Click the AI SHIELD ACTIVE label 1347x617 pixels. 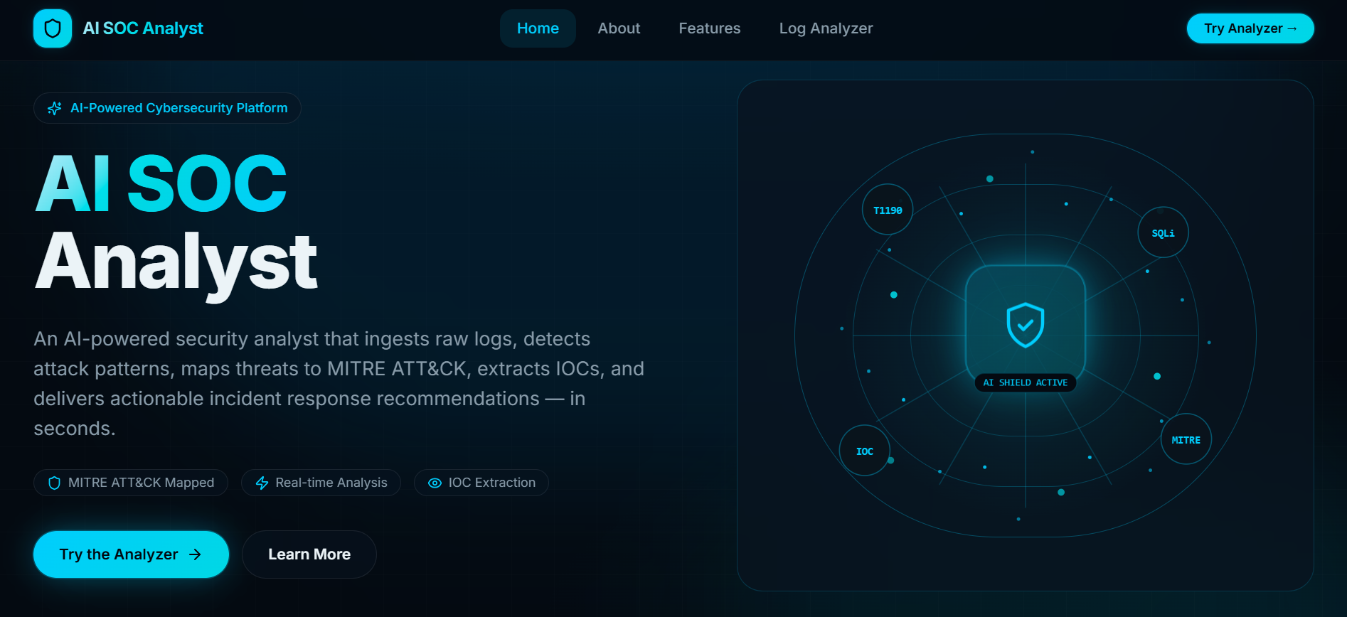1026,382
